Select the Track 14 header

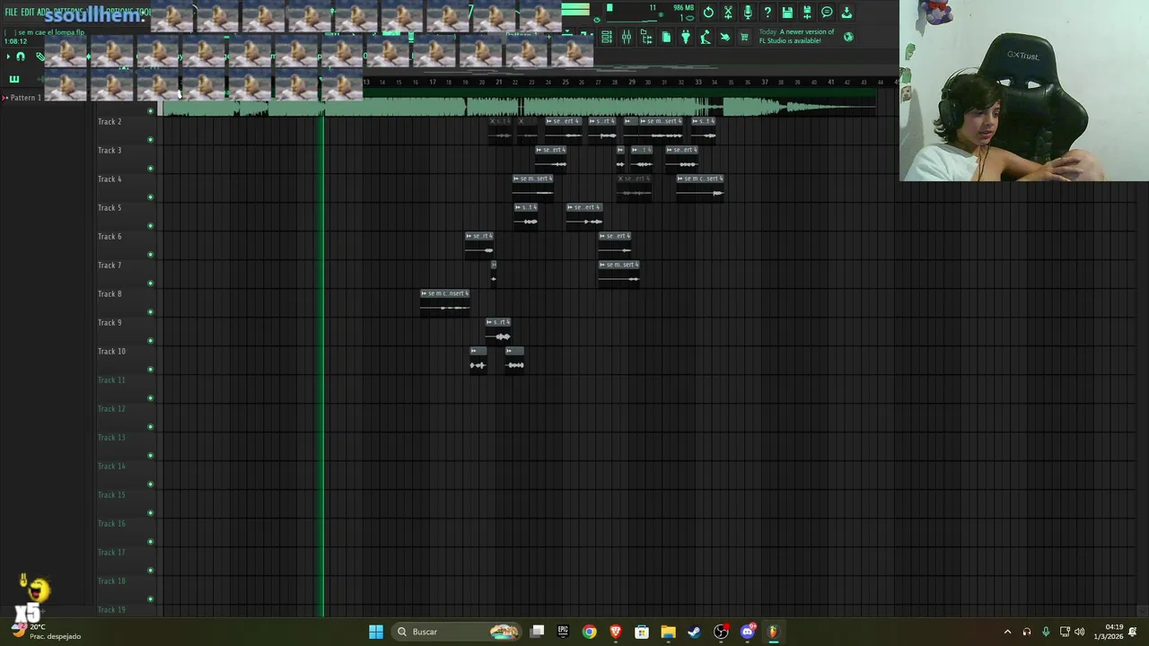(126, 476)
